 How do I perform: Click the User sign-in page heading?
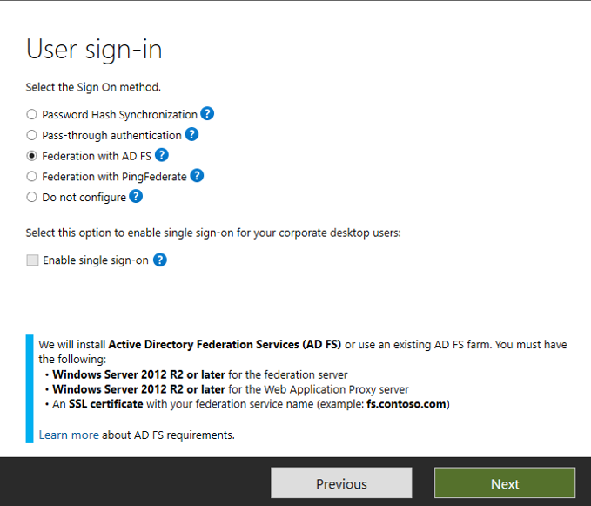pyautogui.click(x=94, y=50)
